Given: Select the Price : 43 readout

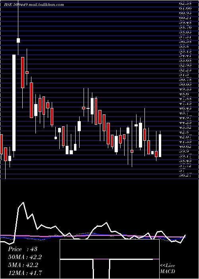Looking at the screenshot, I should point(23,249).
